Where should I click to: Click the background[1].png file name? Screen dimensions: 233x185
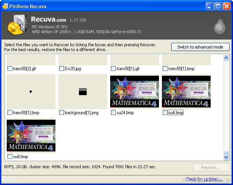[82, 113]
